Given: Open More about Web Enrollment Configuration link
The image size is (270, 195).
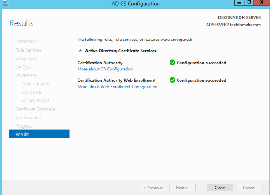Looking at the screenshot, I should click(118, 87).
